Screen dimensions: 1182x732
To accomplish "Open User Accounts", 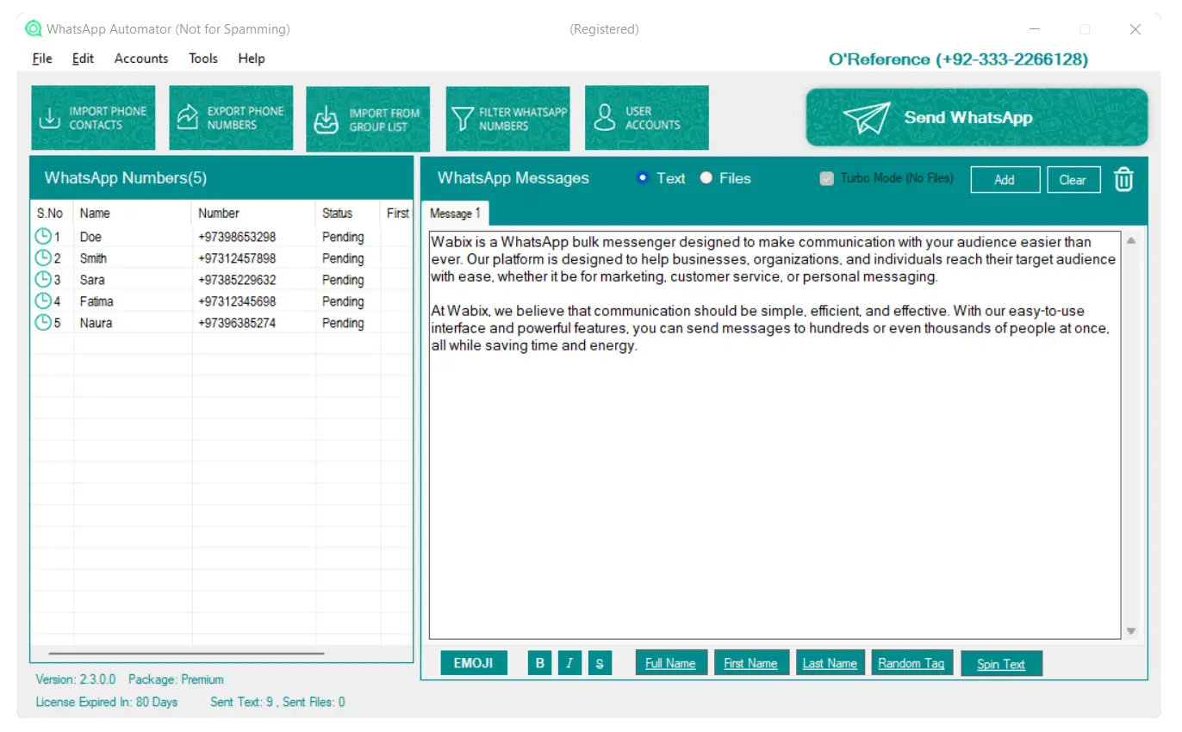I will [x=647, y=118].
